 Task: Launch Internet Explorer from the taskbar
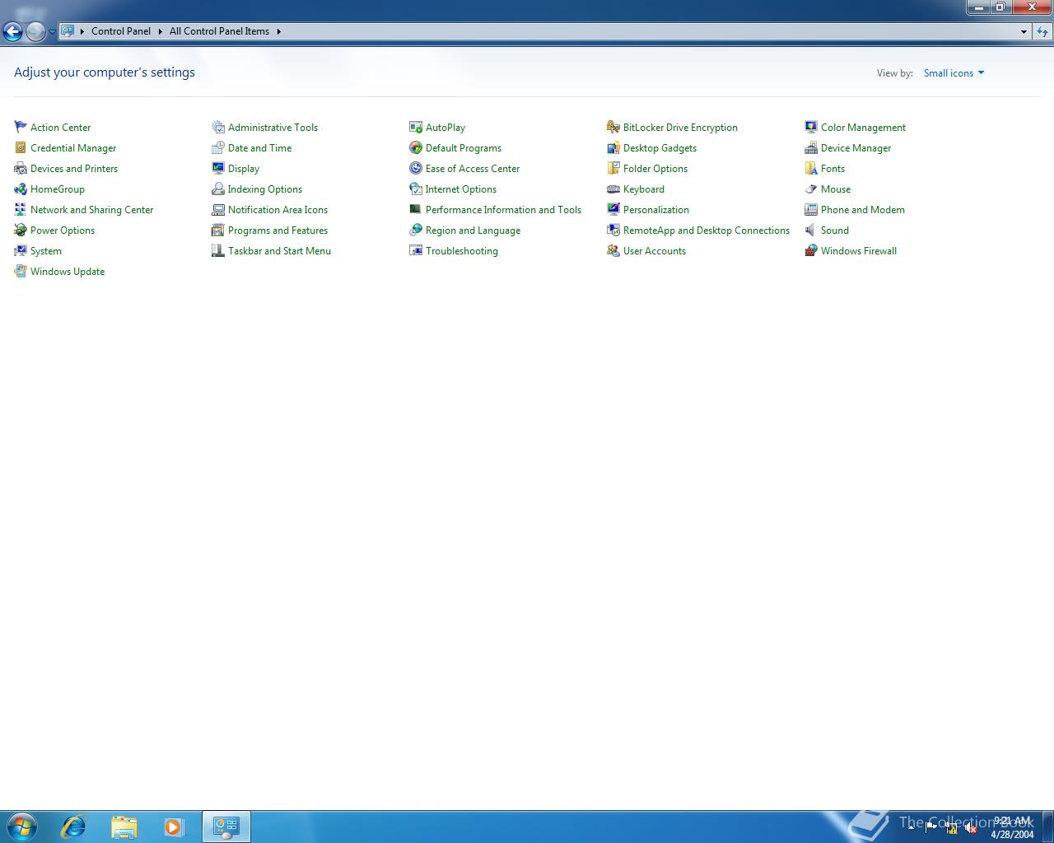[73, 827]
